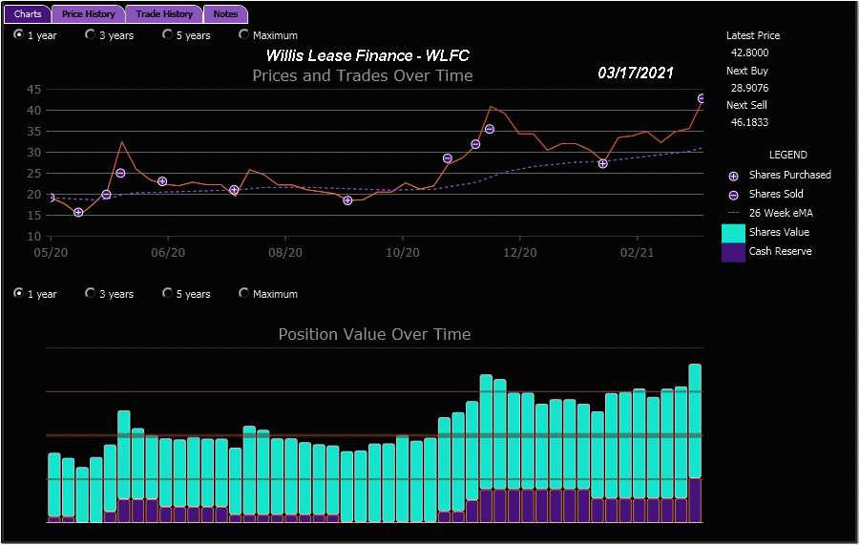Click the 26 Week eMA dashed line legend
Viewport: 860px width, 545px height.
[x=734, y=213]
